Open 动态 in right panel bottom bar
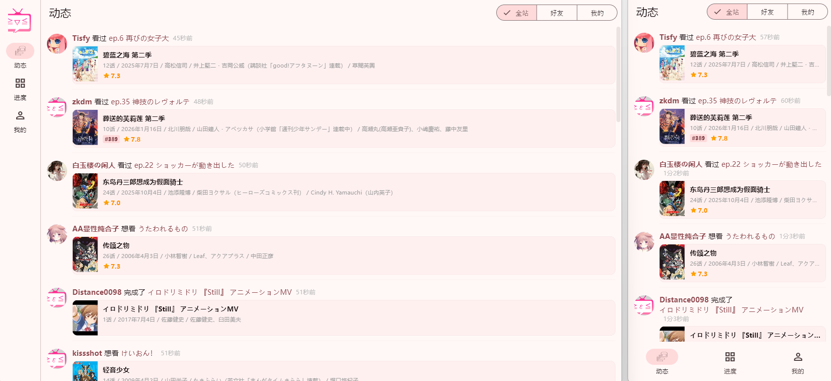The image size is (831, 381). pos(662,362)
